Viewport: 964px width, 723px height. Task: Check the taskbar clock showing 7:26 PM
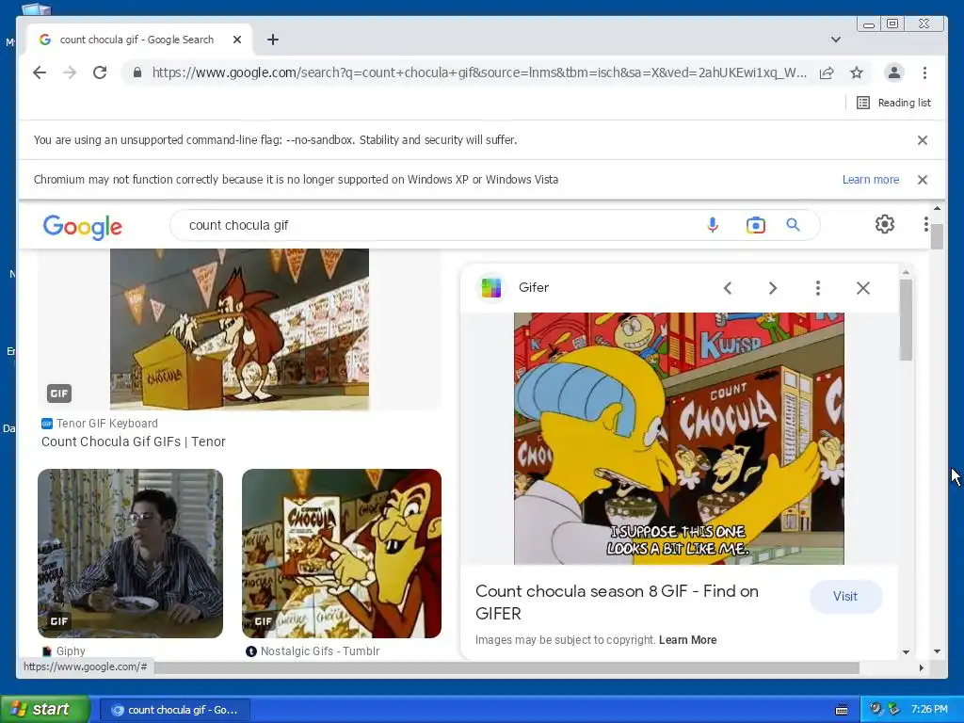point(929,710)
